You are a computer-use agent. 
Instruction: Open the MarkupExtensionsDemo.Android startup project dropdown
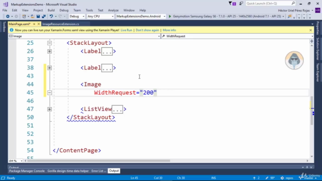click(141, 17)
